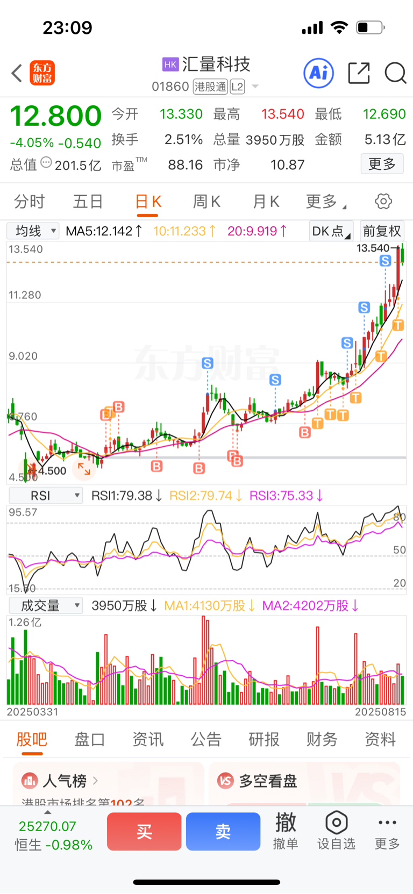
Task: Switch to the 资料 tab
Action: [380, 739]
